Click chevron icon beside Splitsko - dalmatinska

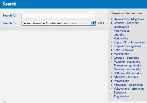pyautogui.click(x=112, y=73)
